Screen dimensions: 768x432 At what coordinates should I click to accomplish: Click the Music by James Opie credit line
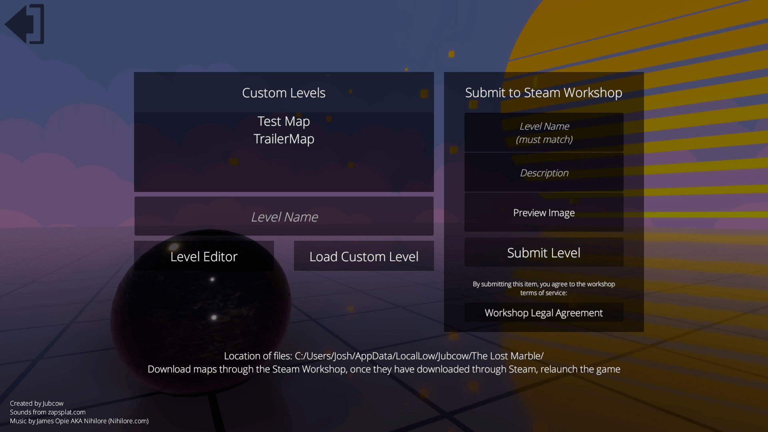(x=79, y=421)
